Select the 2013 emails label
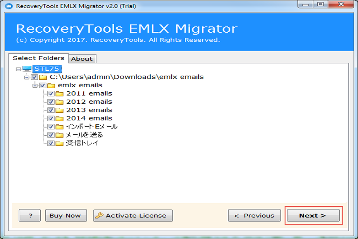The image size is (358, 239). [x=89, y=110]
